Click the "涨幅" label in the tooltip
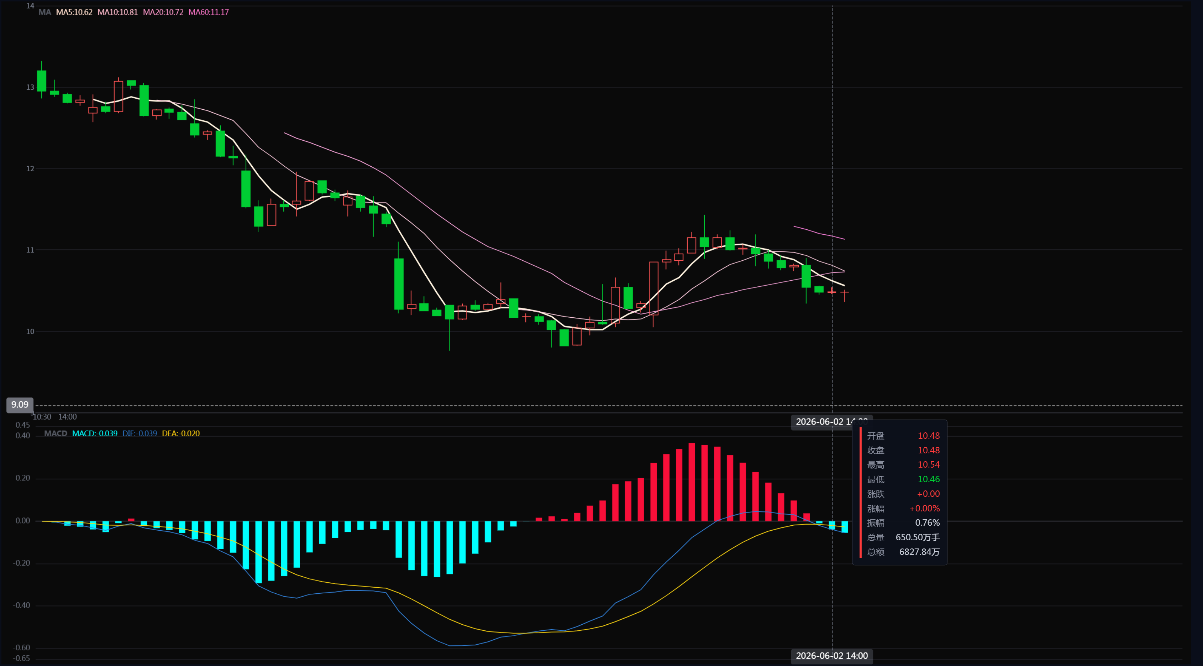This screenshot has height=666, width=1203. [x=876, y=508]
